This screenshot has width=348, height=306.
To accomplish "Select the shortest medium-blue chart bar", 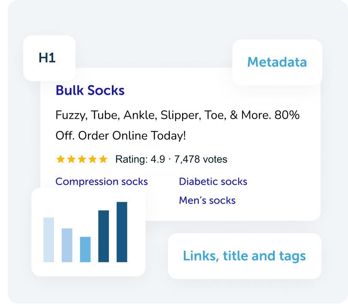I will point(85,249).
